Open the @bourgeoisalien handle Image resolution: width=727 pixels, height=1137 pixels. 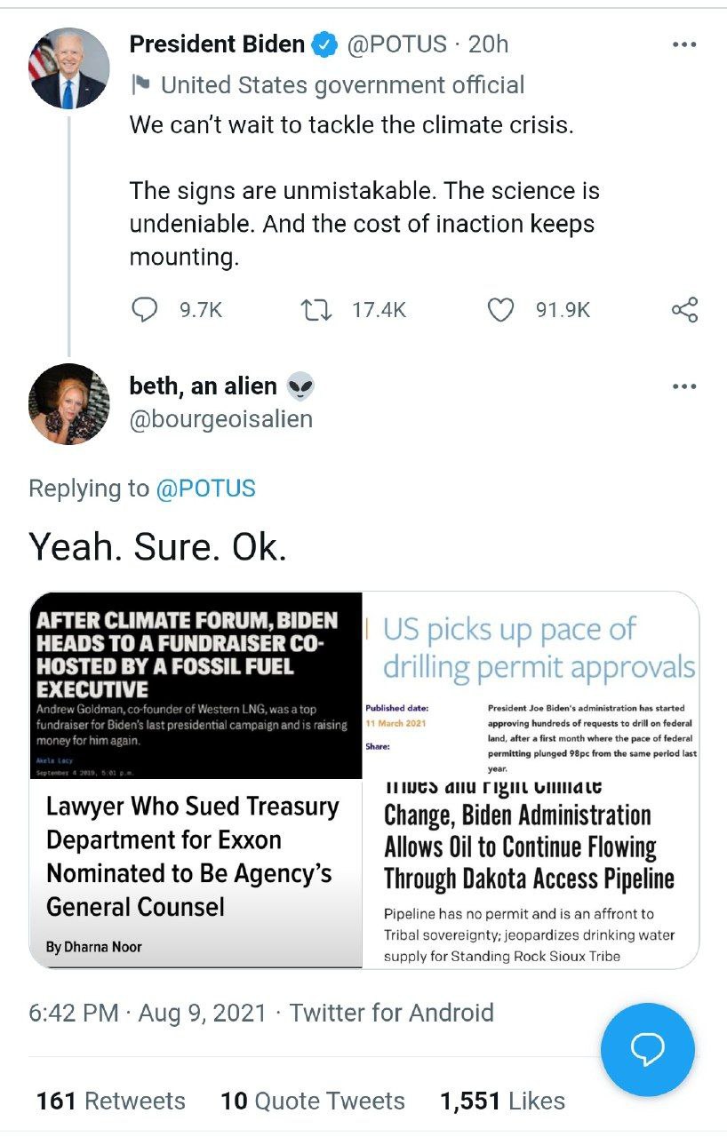(x=221, y=418)
